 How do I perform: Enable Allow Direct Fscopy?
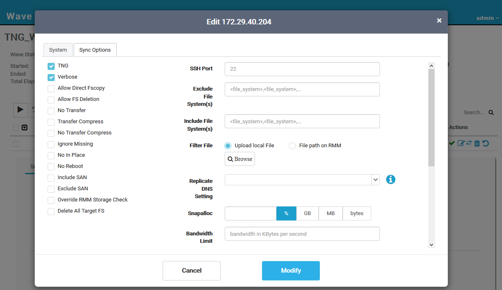point(51,88)
